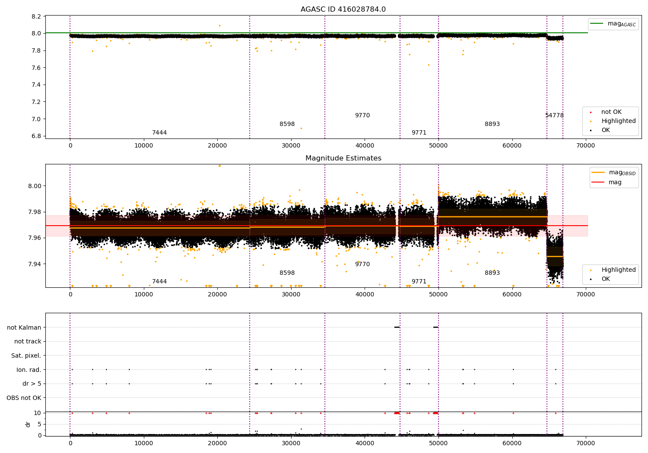Click the vertical 'dr' axis label
This screenshot has width=648, height=453.
coord(28,424)
